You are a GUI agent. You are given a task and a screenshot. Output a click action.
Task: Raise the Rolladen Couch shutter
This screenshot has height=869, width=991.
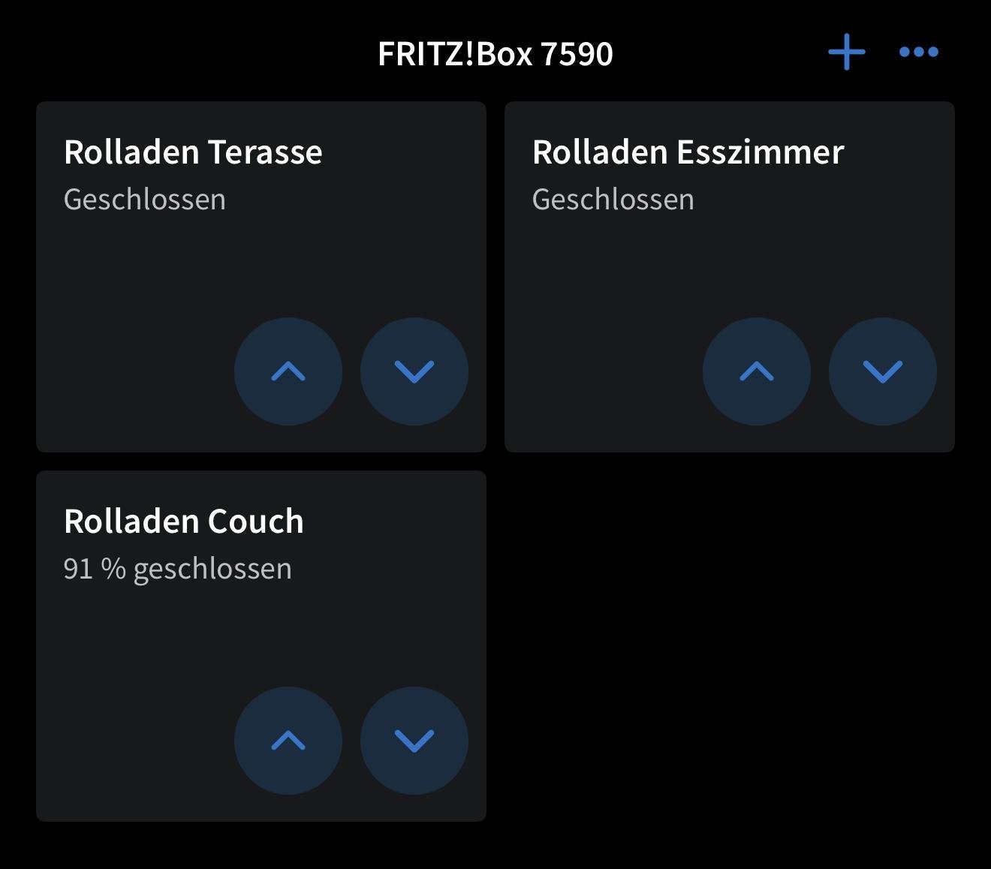288,741
